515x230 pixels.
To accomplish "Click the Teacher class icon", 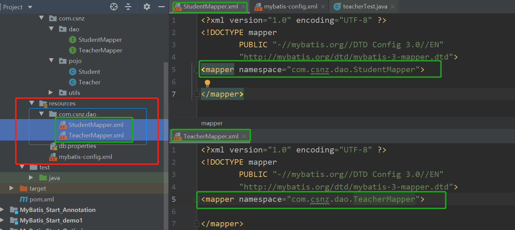I will [x=73, y=82].
